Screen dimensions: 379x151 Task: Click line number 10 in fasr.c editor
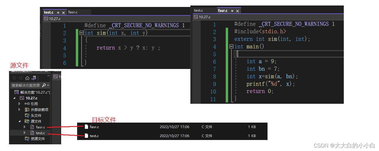tap(213, 91)
